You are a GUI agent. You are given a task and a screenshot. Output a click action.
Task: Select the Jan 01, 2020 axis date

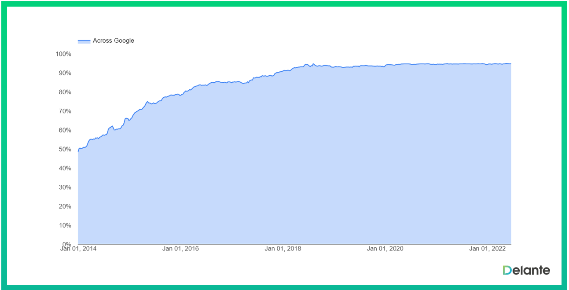tap(385, 249)
